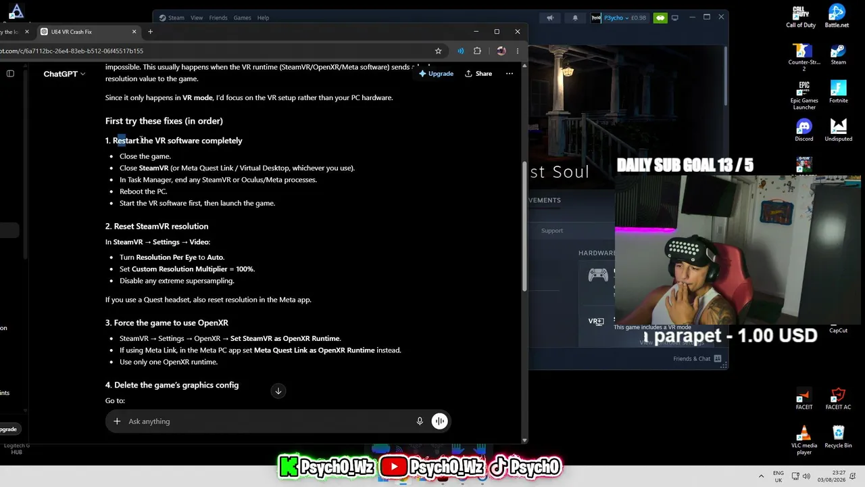Select the FACEIT AC desktop shortcut
Viewport: 865px width, 487px height.
[x=838, y=398]
